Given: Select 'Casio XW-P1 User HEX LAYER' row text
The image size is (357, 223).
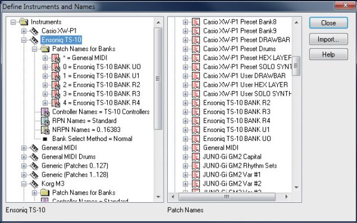Looking at the screenshot, I should coord(245,85).
